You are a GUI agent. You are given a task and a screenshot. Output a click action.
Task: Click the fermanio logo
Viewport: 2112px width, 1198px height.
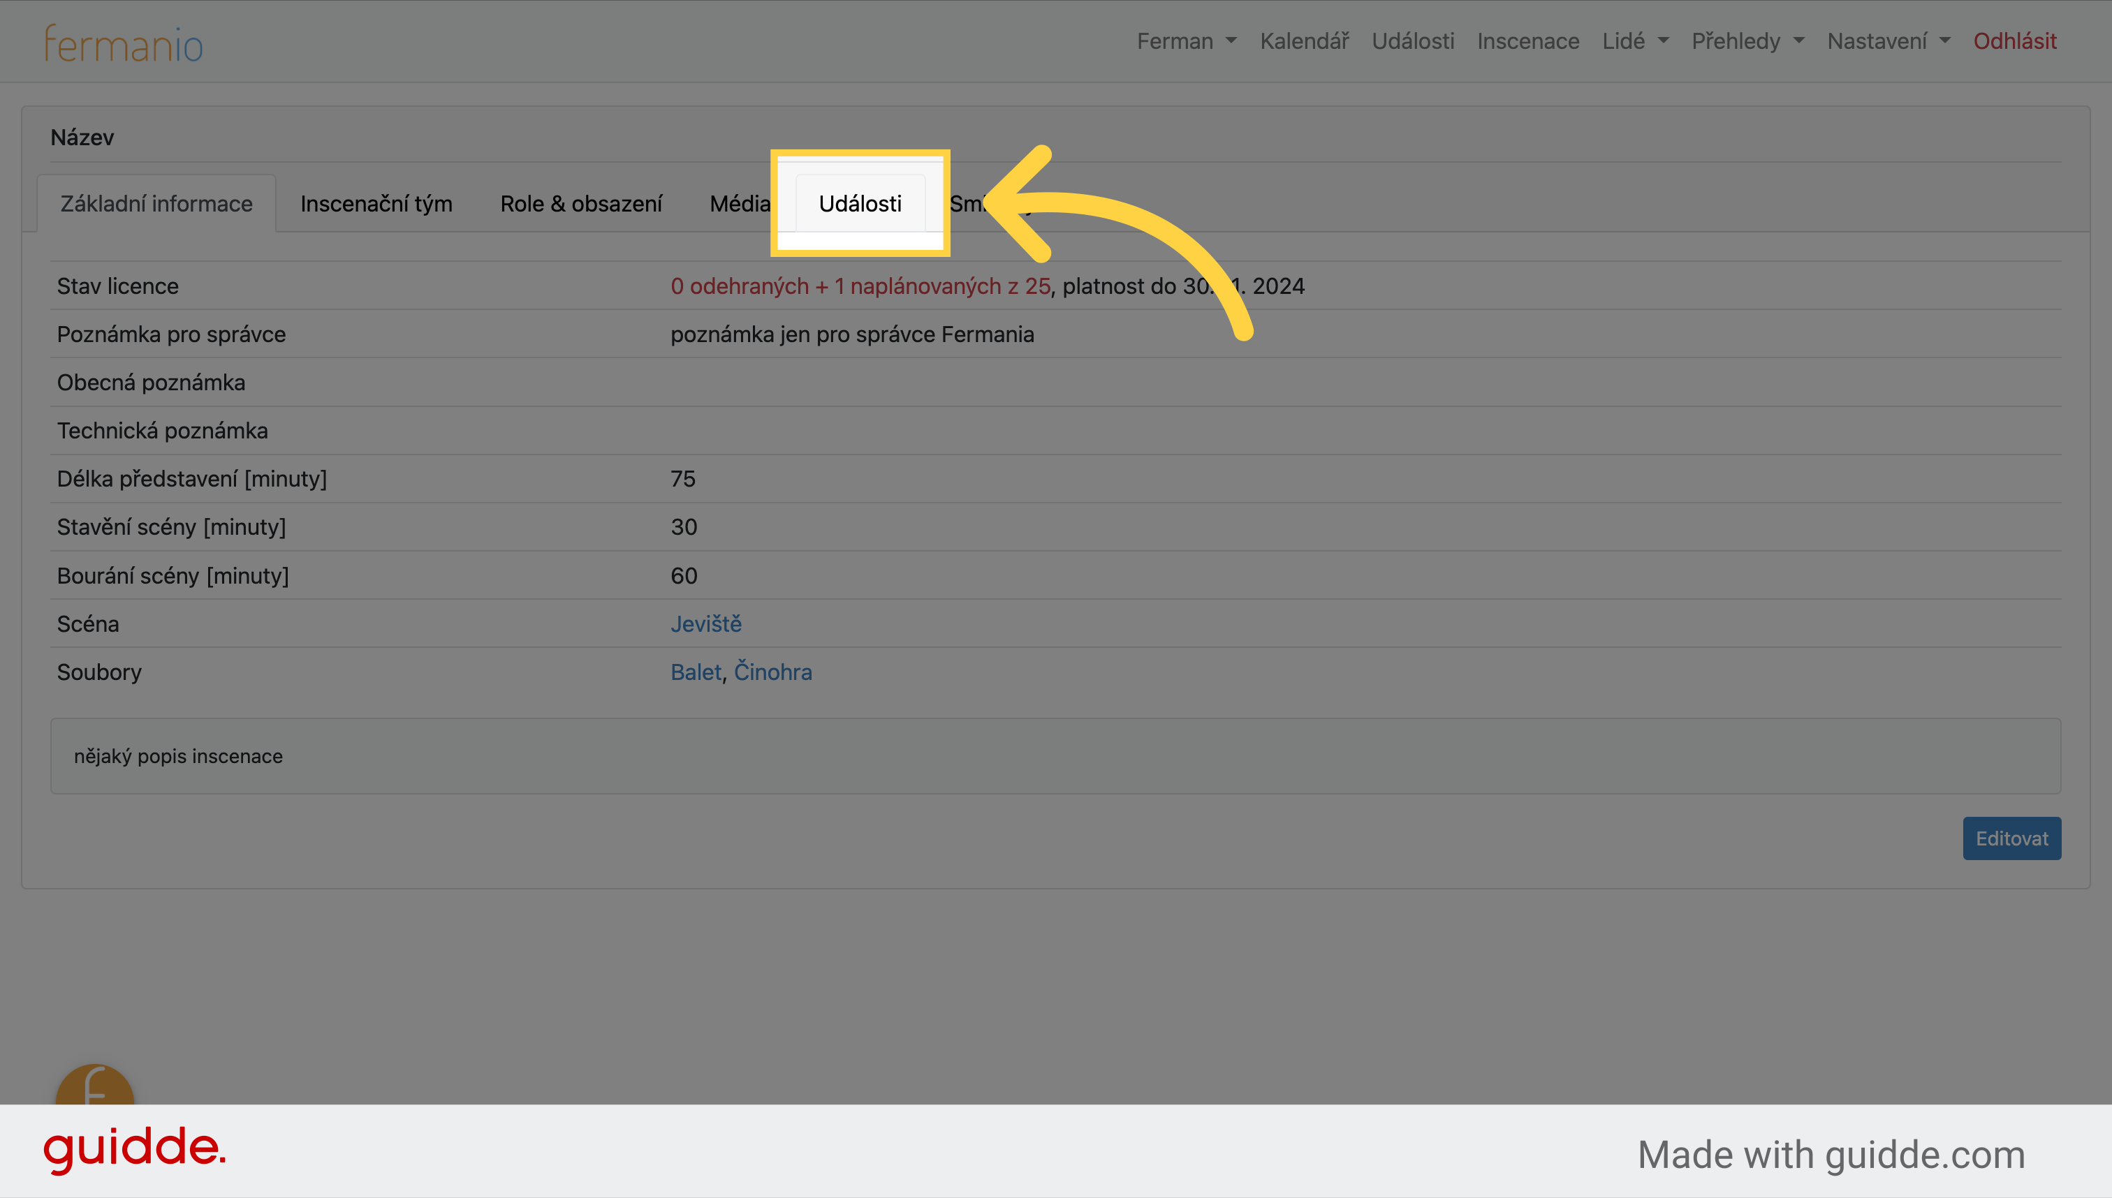pyautogui.click(x=124, y=43)
